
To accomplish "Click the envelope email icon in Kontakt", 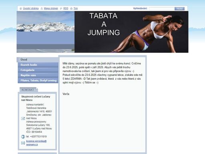I will pyautogui.click(x=23, y=143).
